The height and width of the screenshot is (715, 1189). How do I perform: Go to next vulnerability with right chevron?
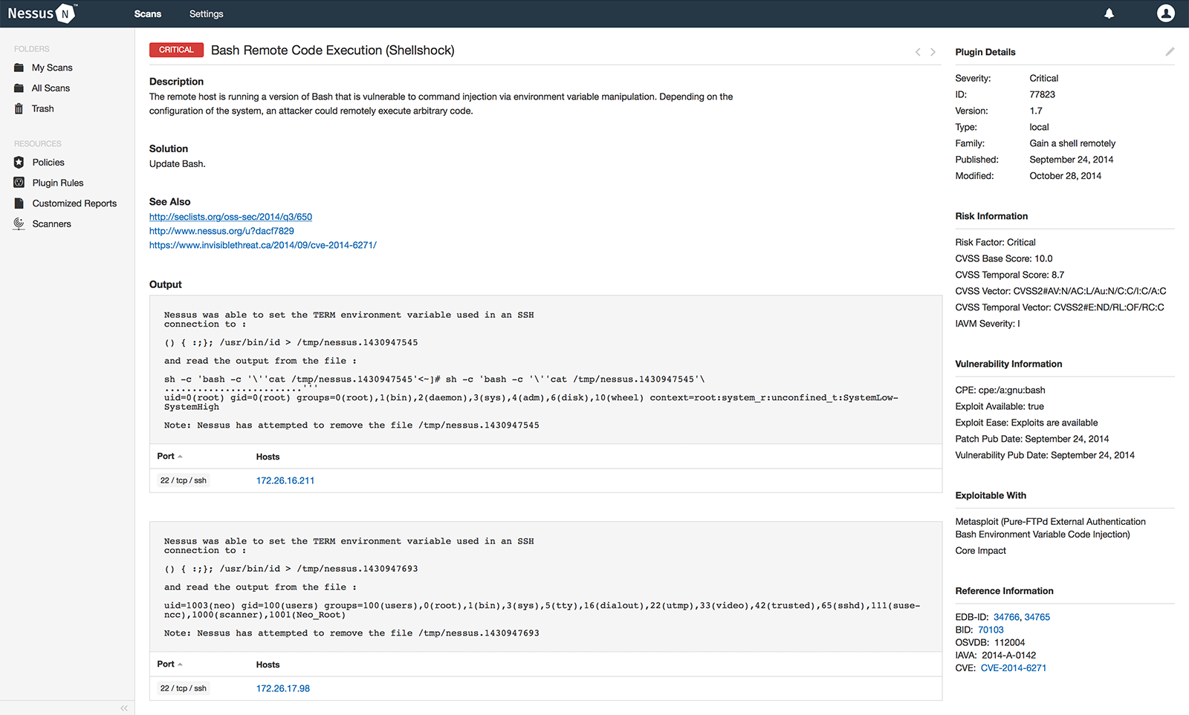pyautogui.click(x=933, y=52)
